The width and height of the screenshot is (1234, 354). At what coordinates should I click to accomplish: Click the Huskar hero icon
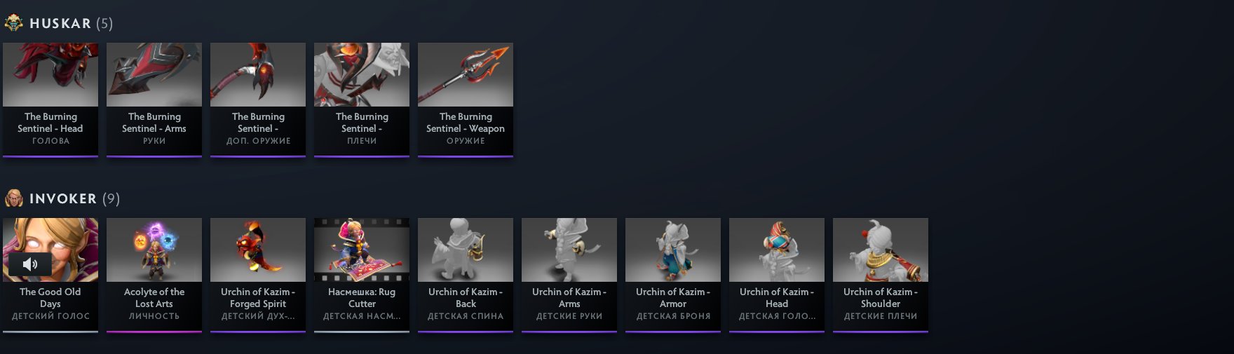[13, 23]
